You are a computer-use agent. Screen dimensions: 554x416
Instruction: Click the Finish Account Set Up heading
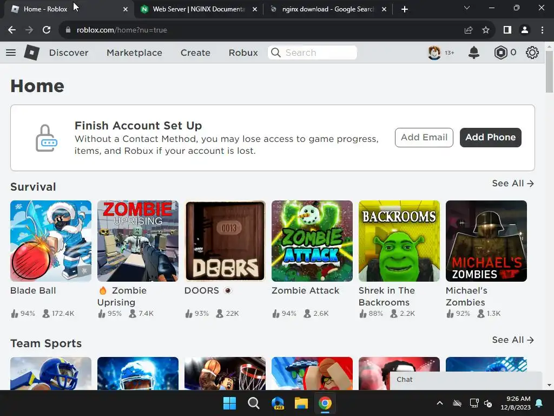138,126
